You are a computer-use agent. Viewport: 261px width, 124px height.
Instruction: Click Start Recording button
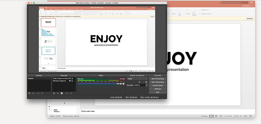click(158, 82)
